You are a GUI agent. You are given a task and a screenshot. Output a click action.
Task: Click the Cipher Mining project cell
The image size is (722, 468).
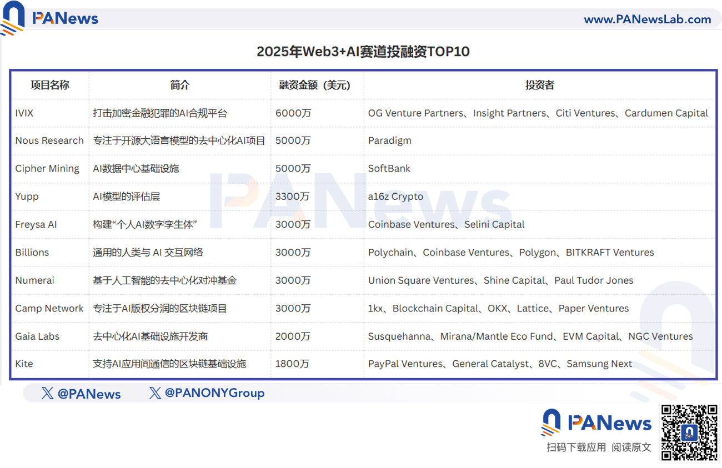pyautogui.click(x=50, y=169)
